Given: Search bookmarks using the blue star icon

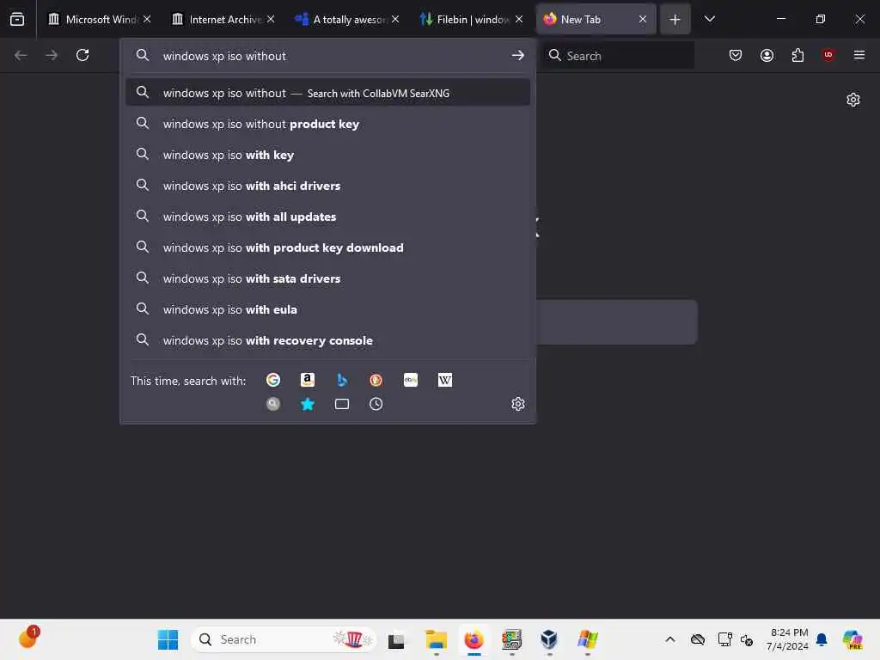Looking at the screenshot, I should coord(307,404).
